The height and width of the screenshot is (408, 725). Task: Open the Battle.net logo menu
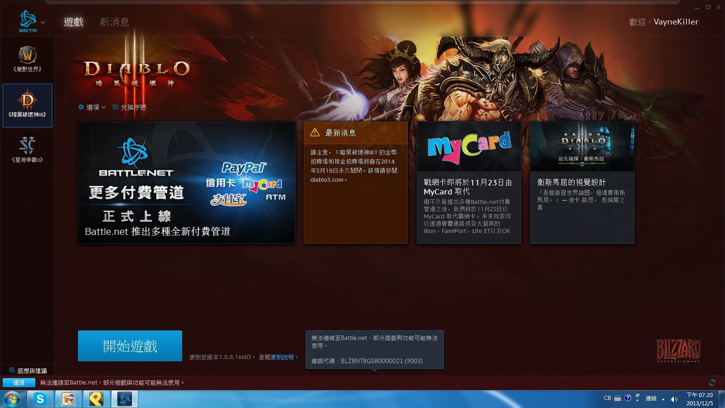[28, 20]
